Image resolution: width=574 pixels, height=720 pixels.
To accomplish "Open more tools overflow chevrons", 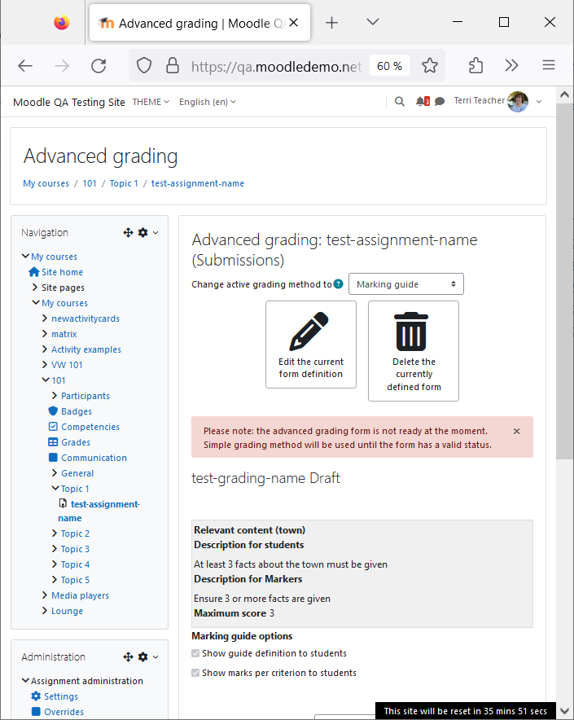I will 511,66.
